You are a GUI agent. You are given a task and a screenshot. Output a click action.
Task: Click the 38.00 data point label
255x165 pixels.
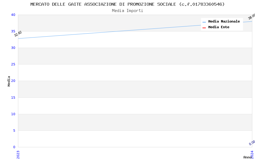(251, 17)
